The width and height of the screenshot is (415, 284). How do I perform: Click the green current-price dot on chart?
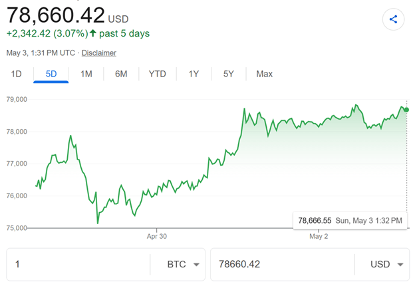406,110
